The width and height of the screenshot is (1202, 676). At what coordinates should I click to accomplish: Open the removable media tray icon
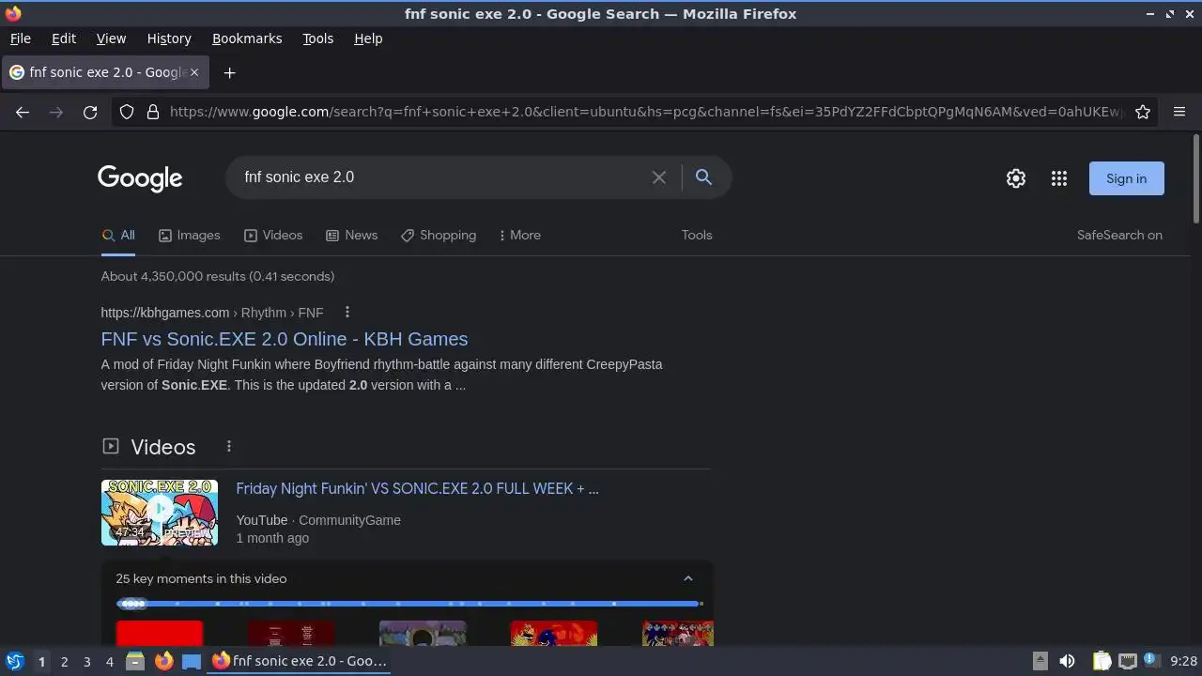(x=1040, y=661)
